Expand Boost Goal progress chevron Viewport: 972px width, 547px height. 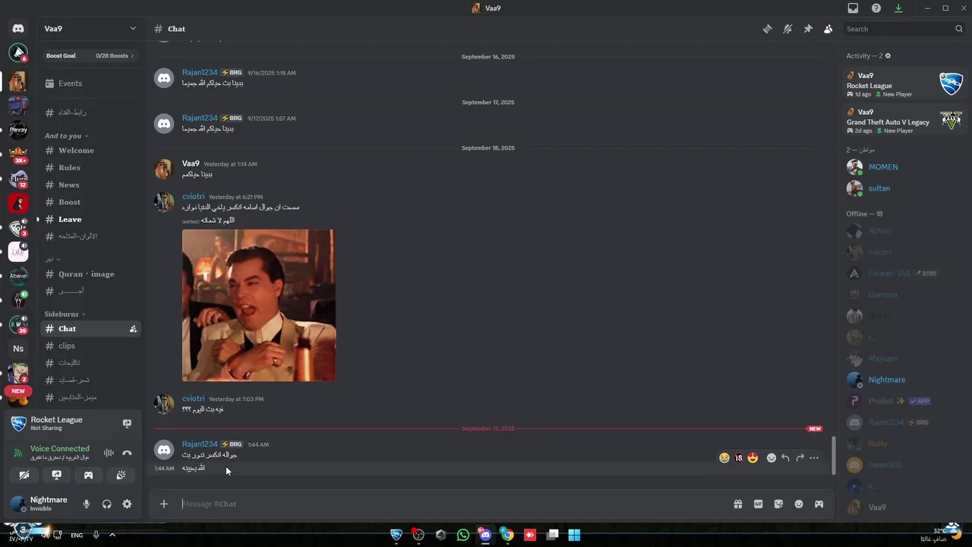click(132, 55)
